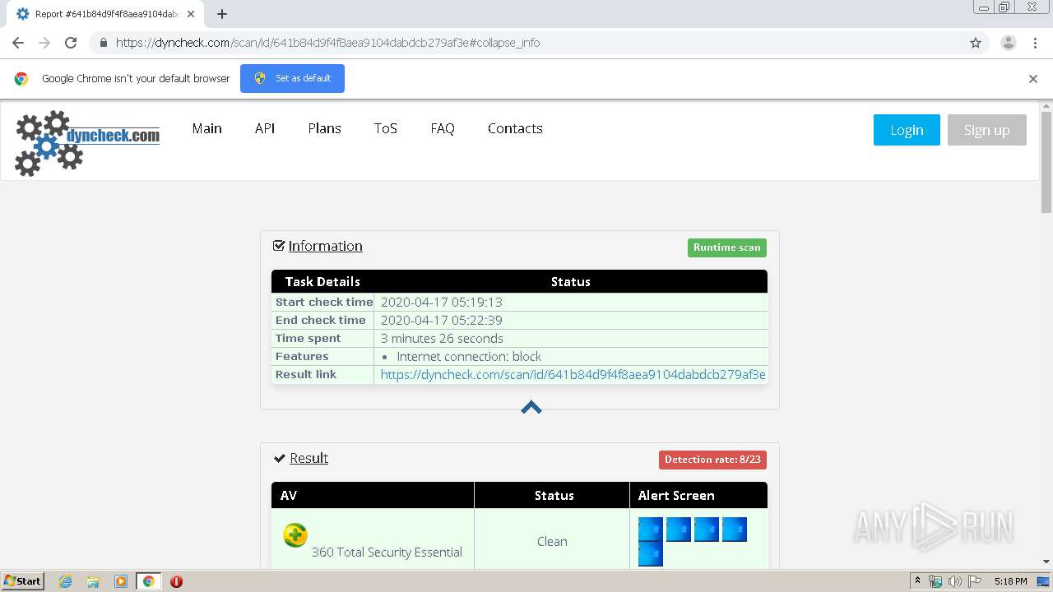1053x592 pixels.
Task: Click the Login button
Action: point(907,130)
